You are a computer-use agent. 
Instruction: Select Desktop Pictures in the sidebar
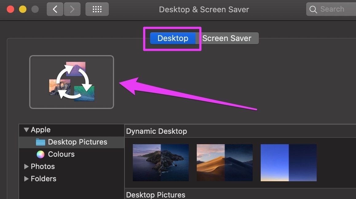pyautogui.click(x=72, y=142)
